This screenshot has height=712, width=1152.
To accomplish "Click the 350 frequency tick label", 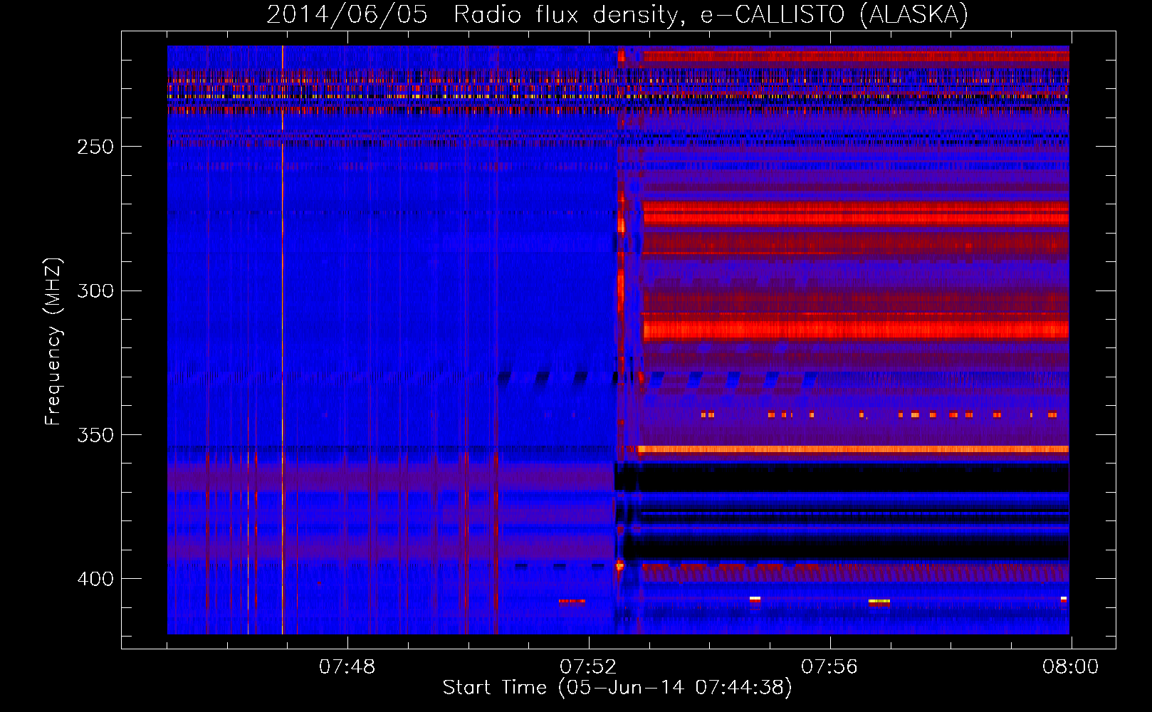I will click(x=95, y=434).
